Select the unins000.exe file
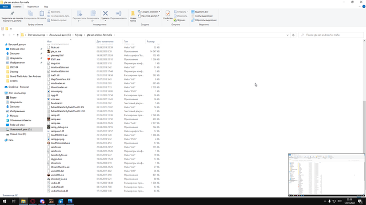 pos(57,175)
